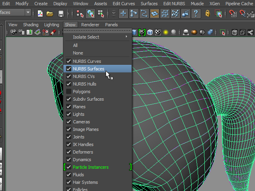Click the save scene floppy disk icon
This screenshot has height=191, width=255.
[61, 14]
